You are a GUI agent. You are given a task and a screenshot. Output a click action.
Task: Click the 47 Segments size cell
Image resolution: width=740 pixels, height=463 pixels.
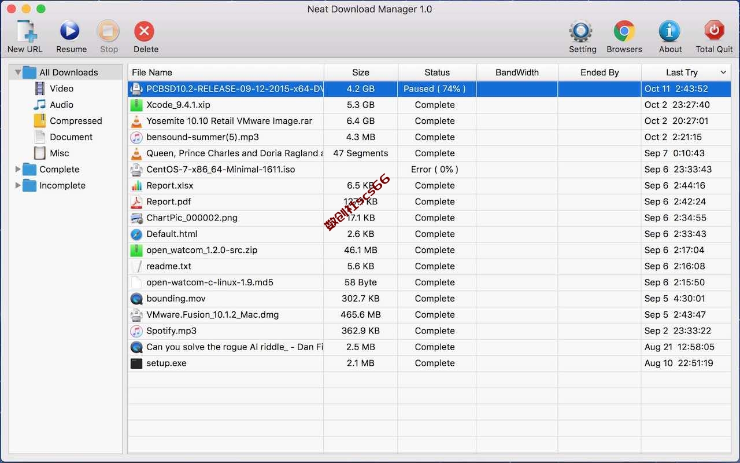tap(361, 153)
